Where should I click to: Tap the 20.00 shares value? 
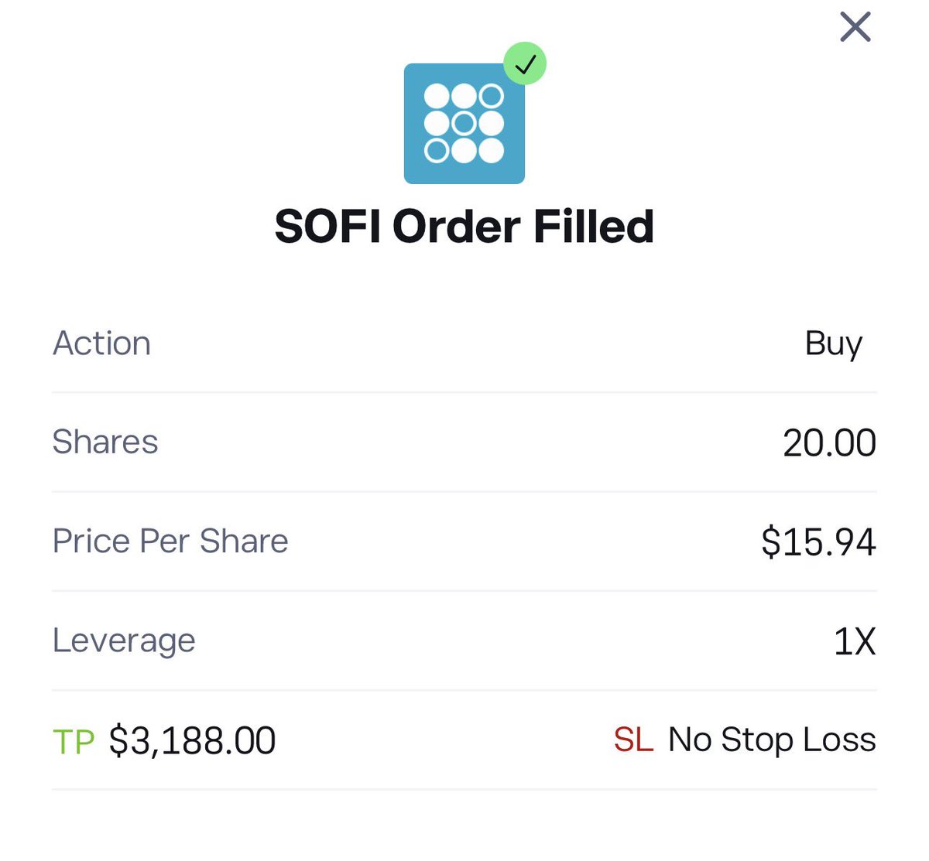[829, 443]
